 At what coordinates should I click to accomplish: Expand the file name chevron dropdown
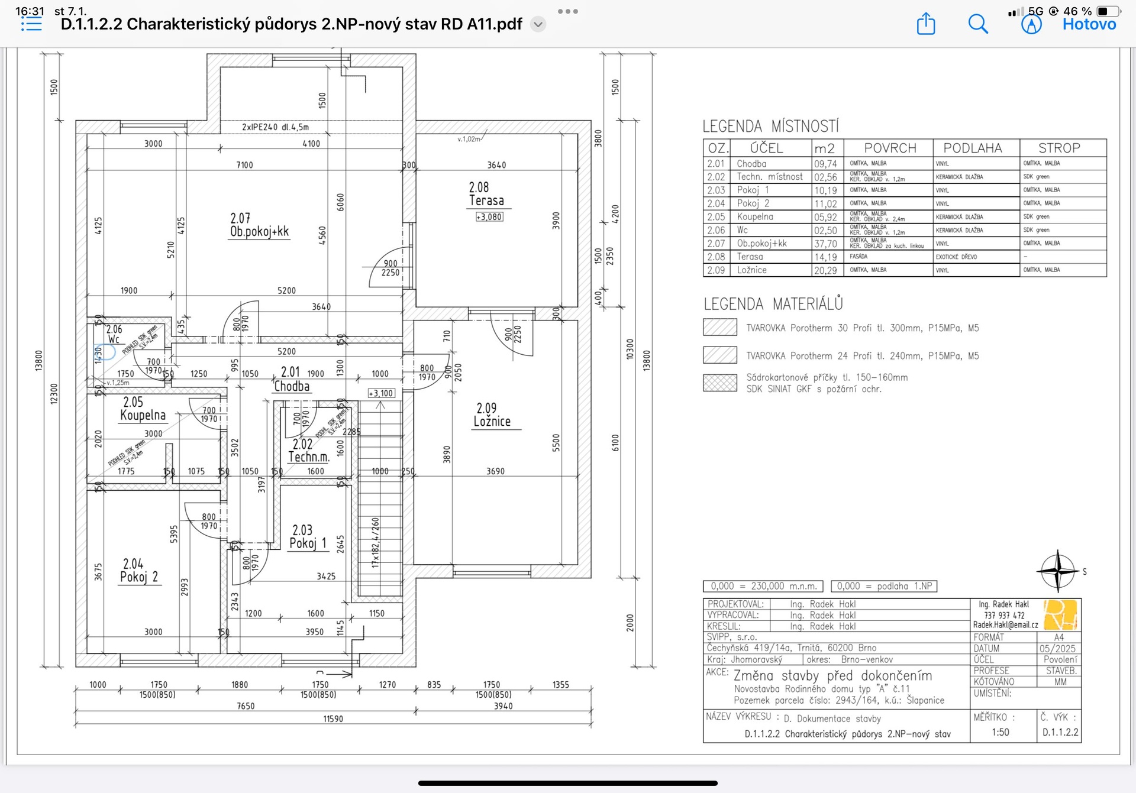click(538, 24)
